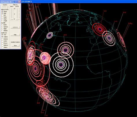Toggle the Rings indicator checkbox
Image resolution: width=137 pixels, height=117 pixels.
click(2, 11)
